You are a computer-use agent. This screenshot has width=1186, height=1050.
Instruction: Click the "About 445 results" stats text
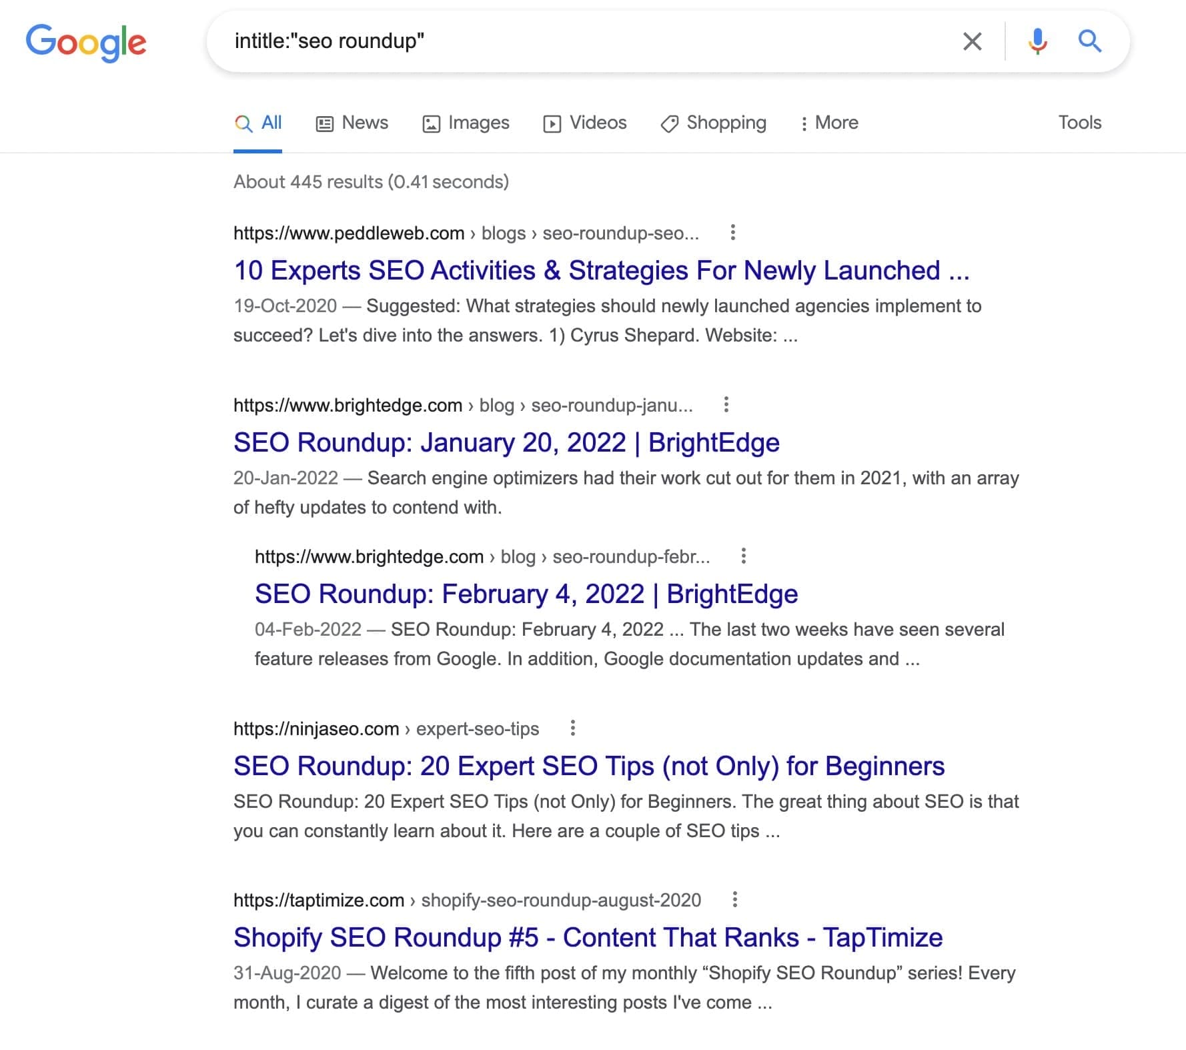click(371, 181)
